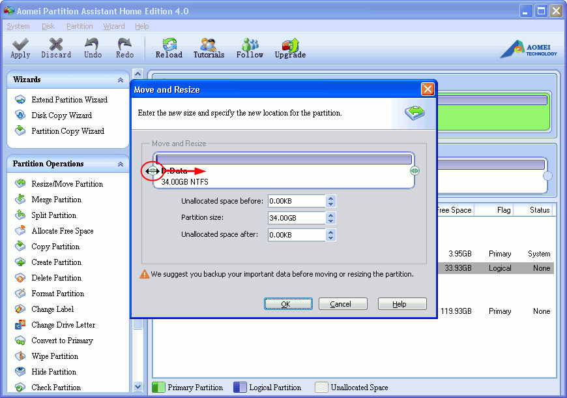567x398 pixels.
Task: Click the Status column header
Action: [x=534, y=210]
